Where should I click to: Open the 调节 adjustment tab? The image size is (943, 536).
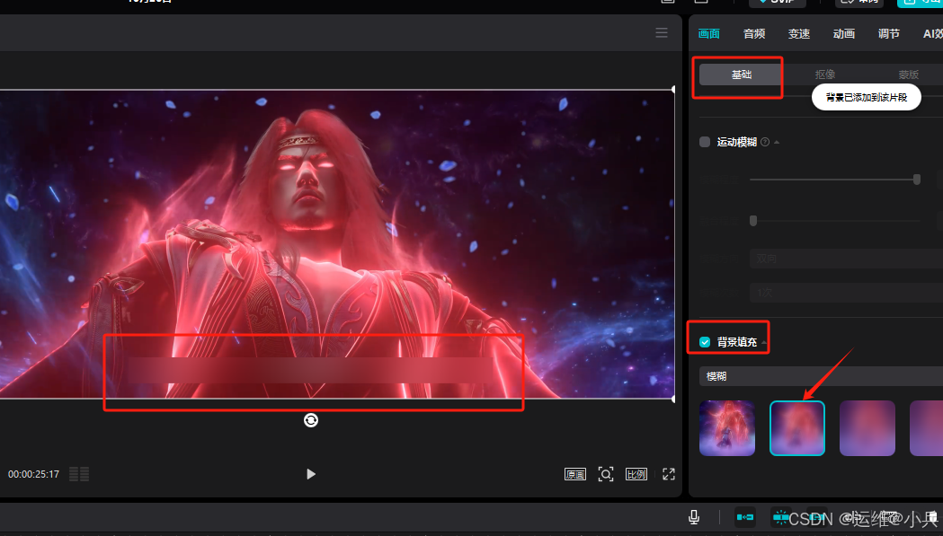(x=889, y=33)
